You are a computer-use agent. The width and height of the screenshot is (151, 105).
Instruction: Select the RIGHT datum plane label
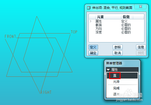click(46, 92)
